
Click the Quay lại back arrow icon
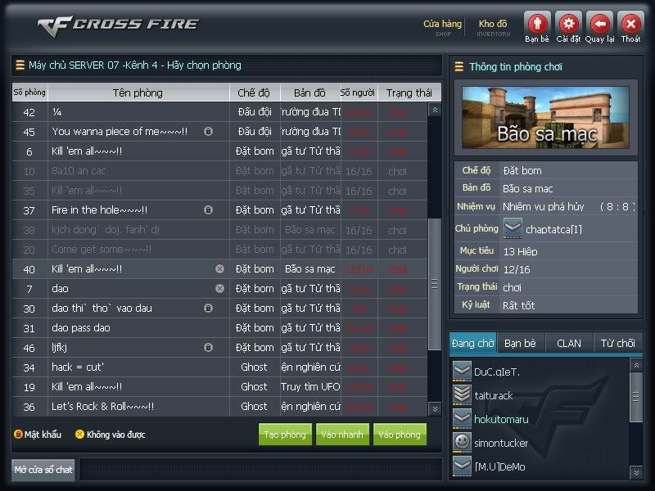(599, 23)
